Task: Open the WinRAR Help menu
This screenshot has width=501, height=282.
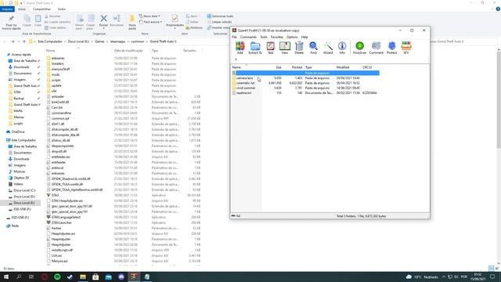Action: click(x=305, y=37)
